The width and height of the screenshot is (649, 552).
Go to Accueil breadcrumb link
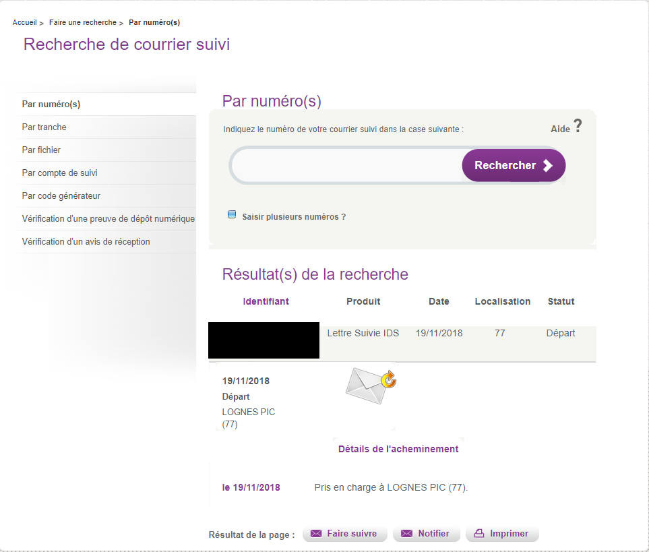point(24,23)
